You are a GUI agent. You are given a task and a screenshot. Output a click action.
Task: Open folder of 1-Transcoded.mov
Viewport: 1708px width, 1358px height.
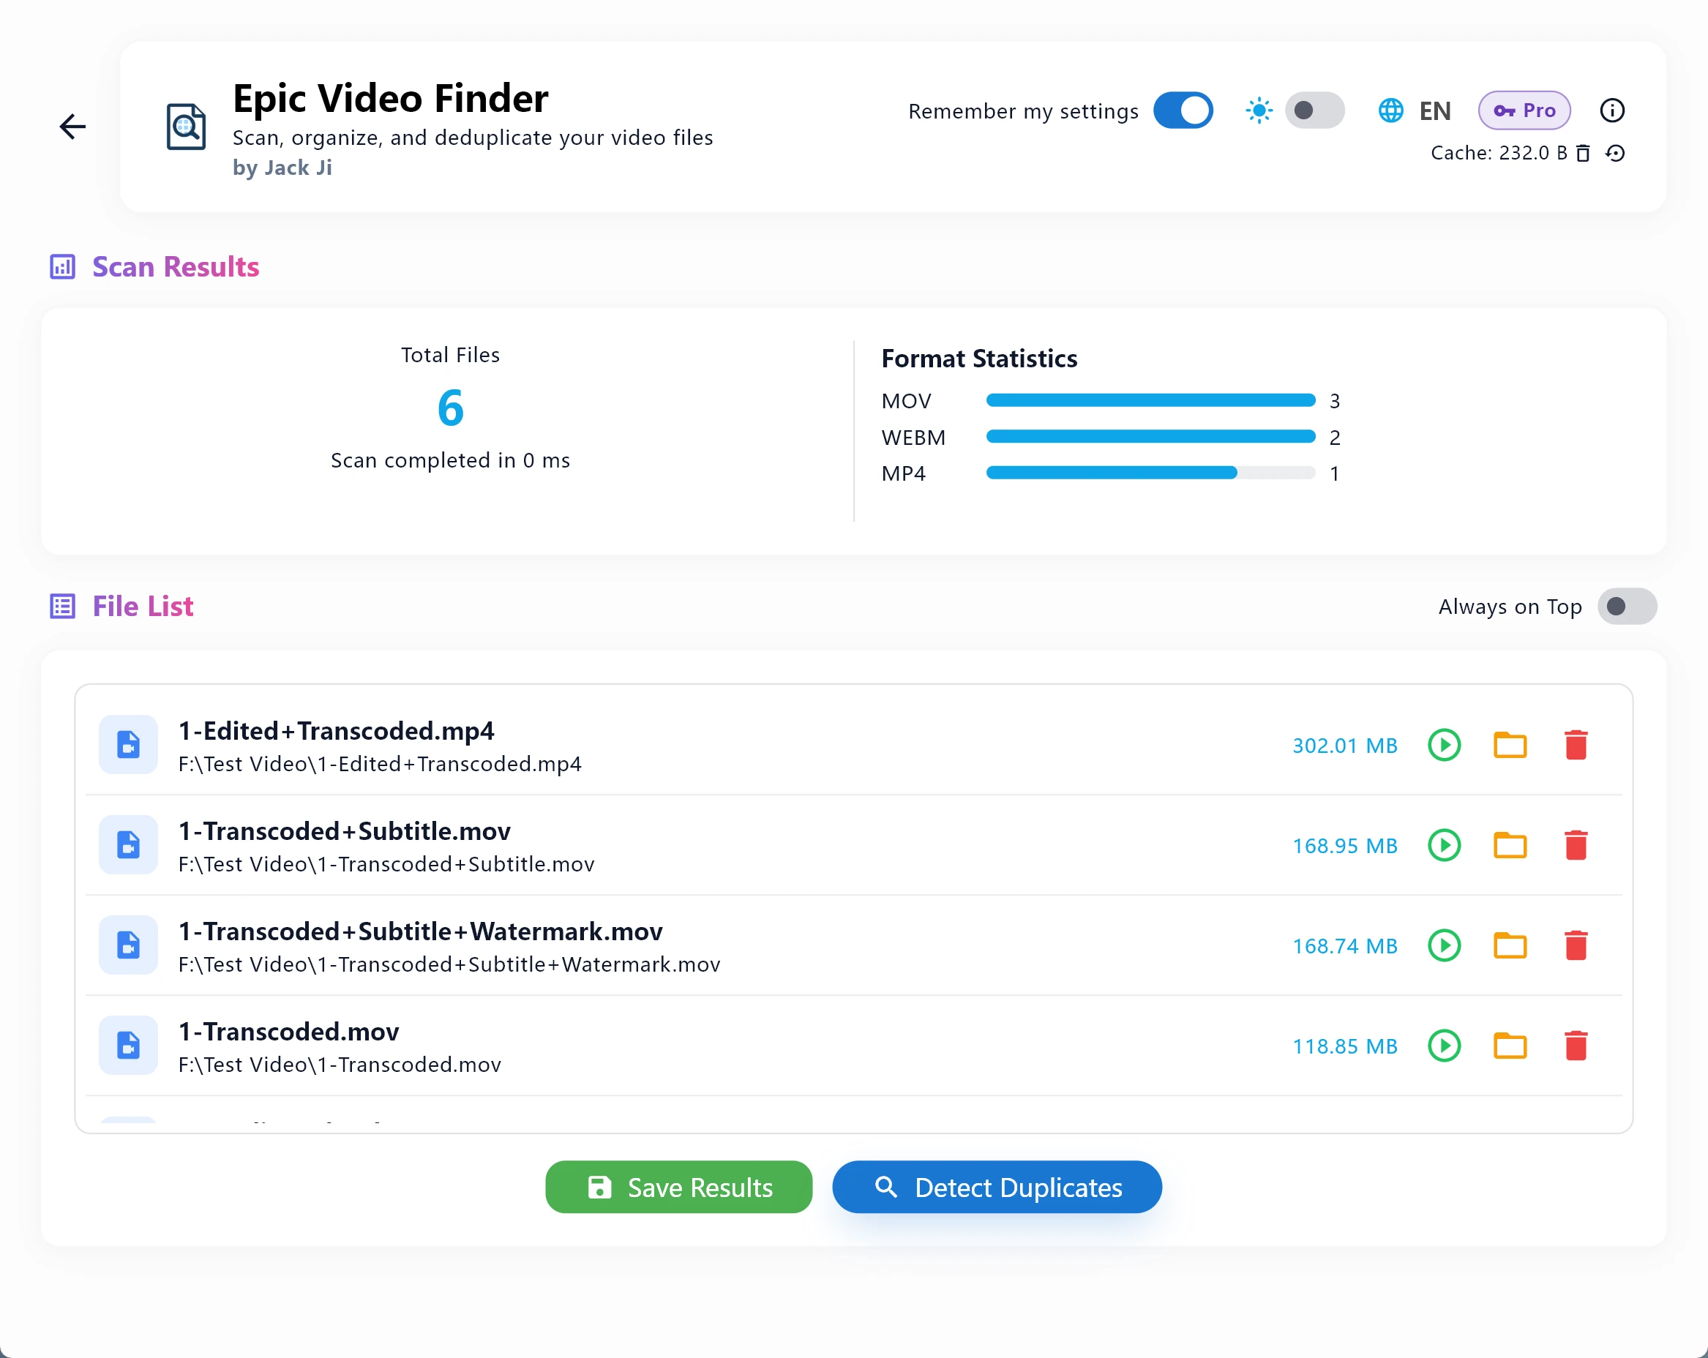coord(1510,1046)
